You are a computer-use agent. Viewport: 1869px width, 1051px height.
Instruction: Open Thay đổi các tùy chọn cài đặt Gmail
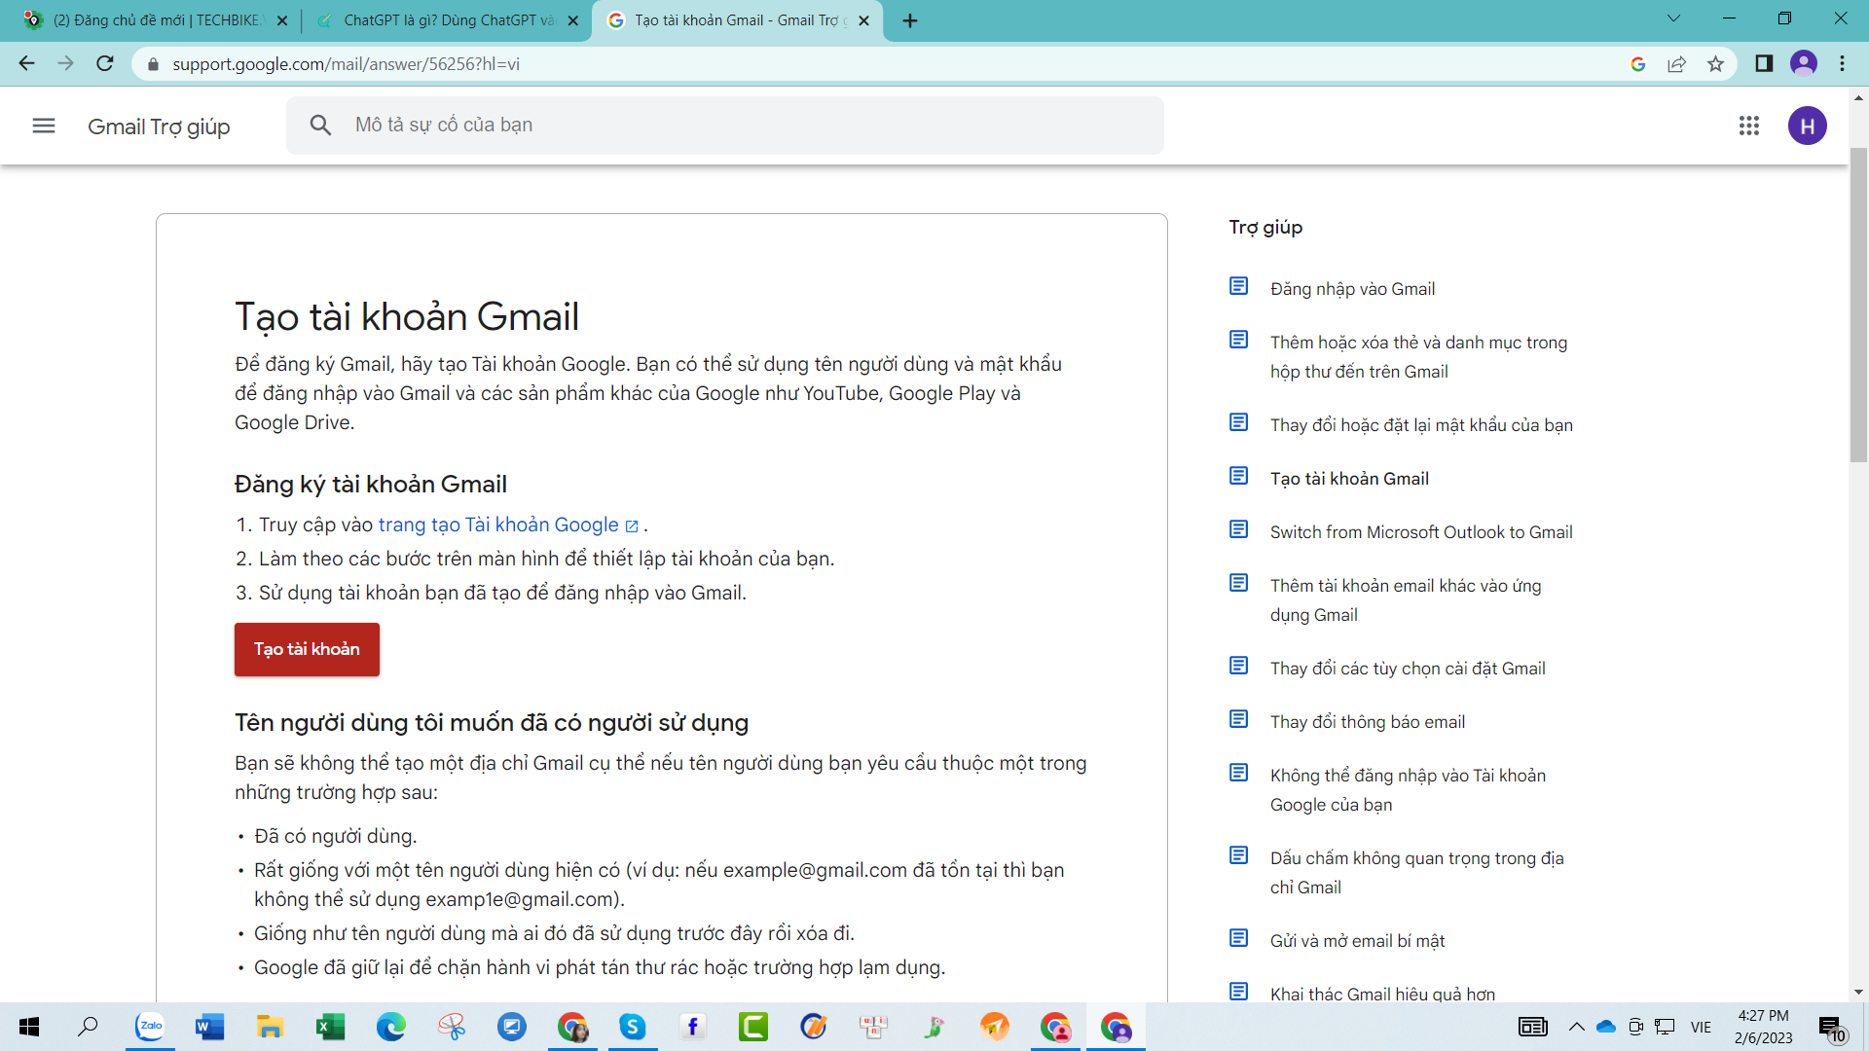pyautogui.click(x=1408, y=669)
